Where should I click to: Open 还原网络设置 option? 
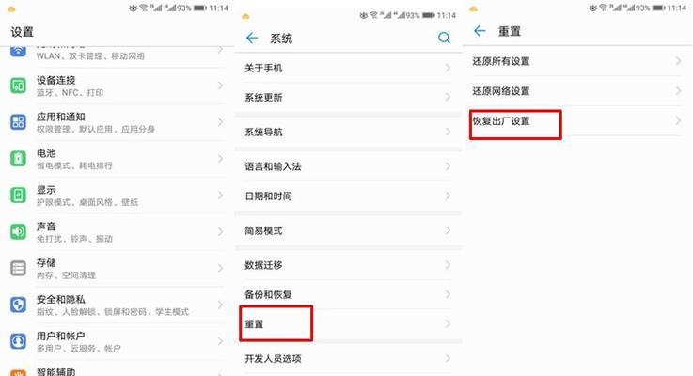pyautogui.click(x=576, y=91)
